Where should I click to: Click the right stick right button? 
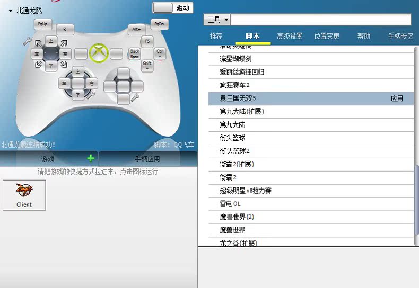137,87
